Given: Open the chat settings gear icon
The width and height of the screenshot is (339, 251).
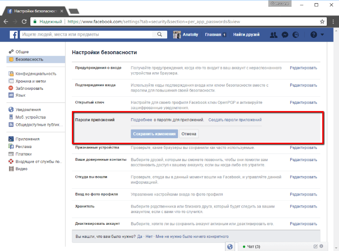Looking at the screenshot, I should point(321,246).
